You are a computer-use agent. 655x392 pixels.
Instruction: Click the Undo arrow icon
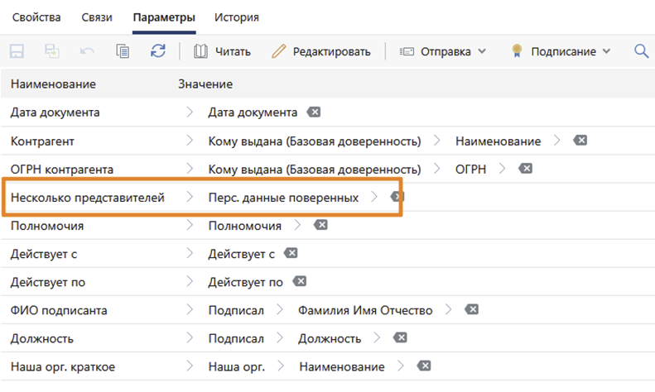[88, 51]
